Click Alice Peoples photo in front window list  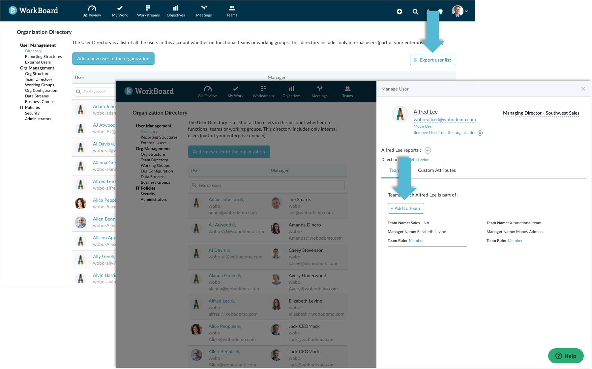(x=196, y=329)
